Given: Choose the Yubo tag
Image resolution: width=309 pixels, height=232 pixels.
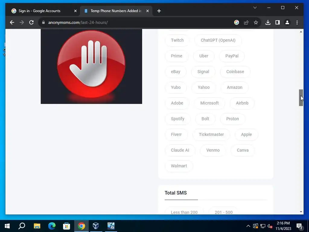Looking at the screenshot, I should [x=176, y=87].
